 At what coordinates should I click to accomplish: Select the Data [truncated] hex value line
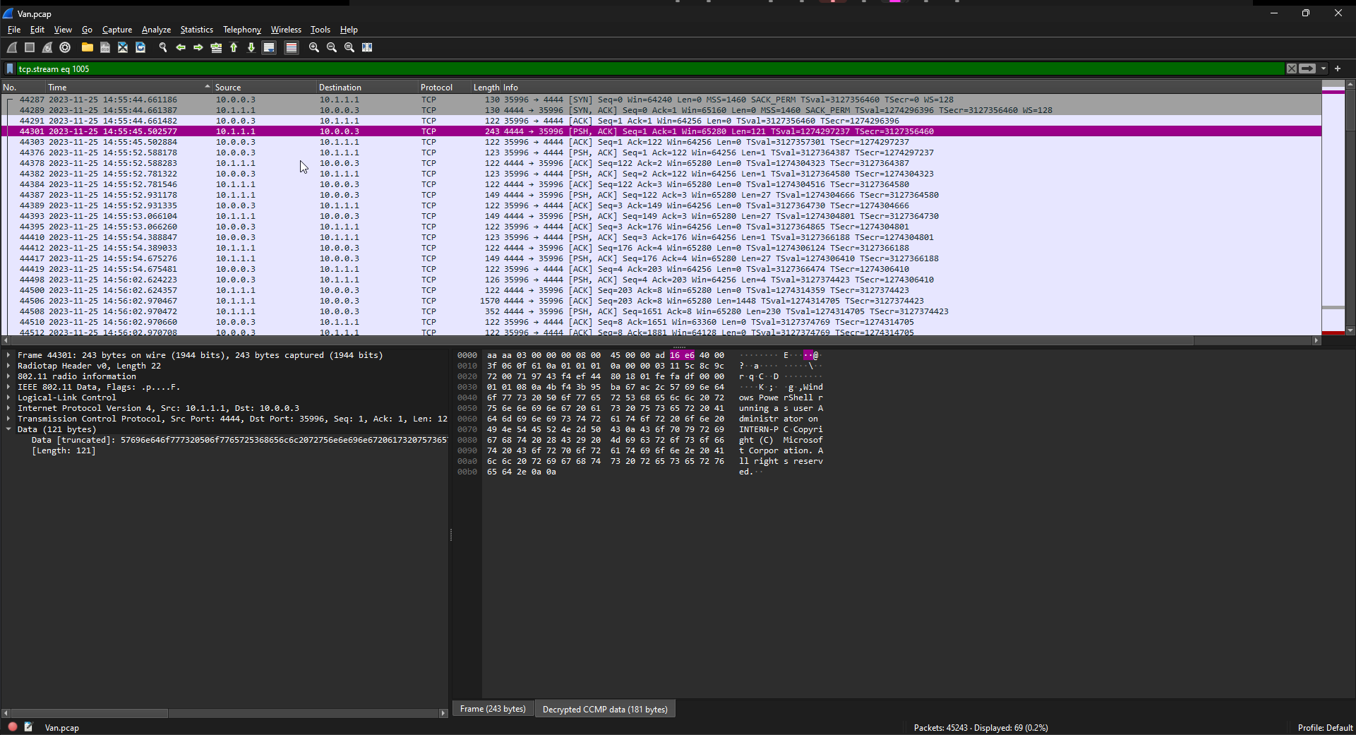pyautogui.click(x=239, y=440)
